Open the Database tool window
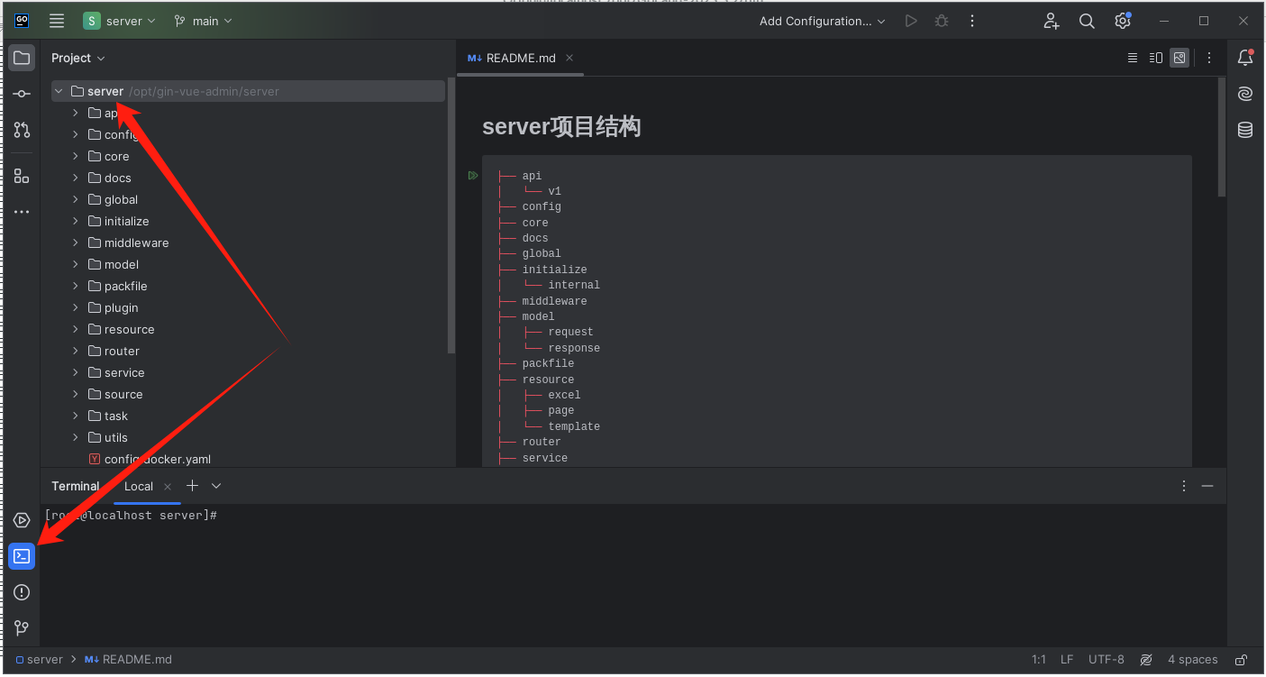Viewport: 1266px width, 677px height. [x=1245, y=130]
